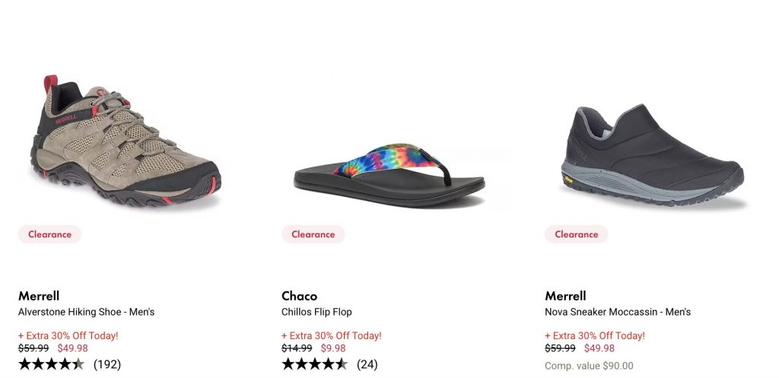Click the Clearance badge under the hiking shoe
This screenshot has width=779, height=378.
(x=49, y=234)
